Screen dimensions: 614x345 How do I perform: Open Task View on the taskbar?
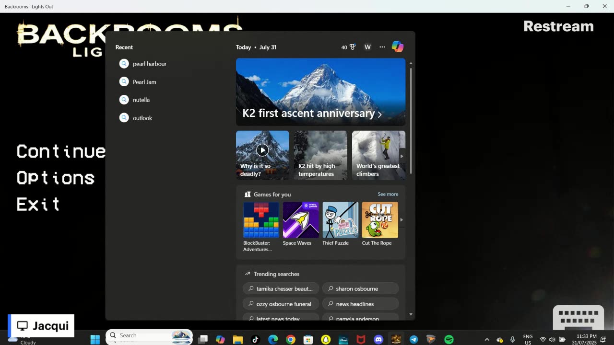203,339
